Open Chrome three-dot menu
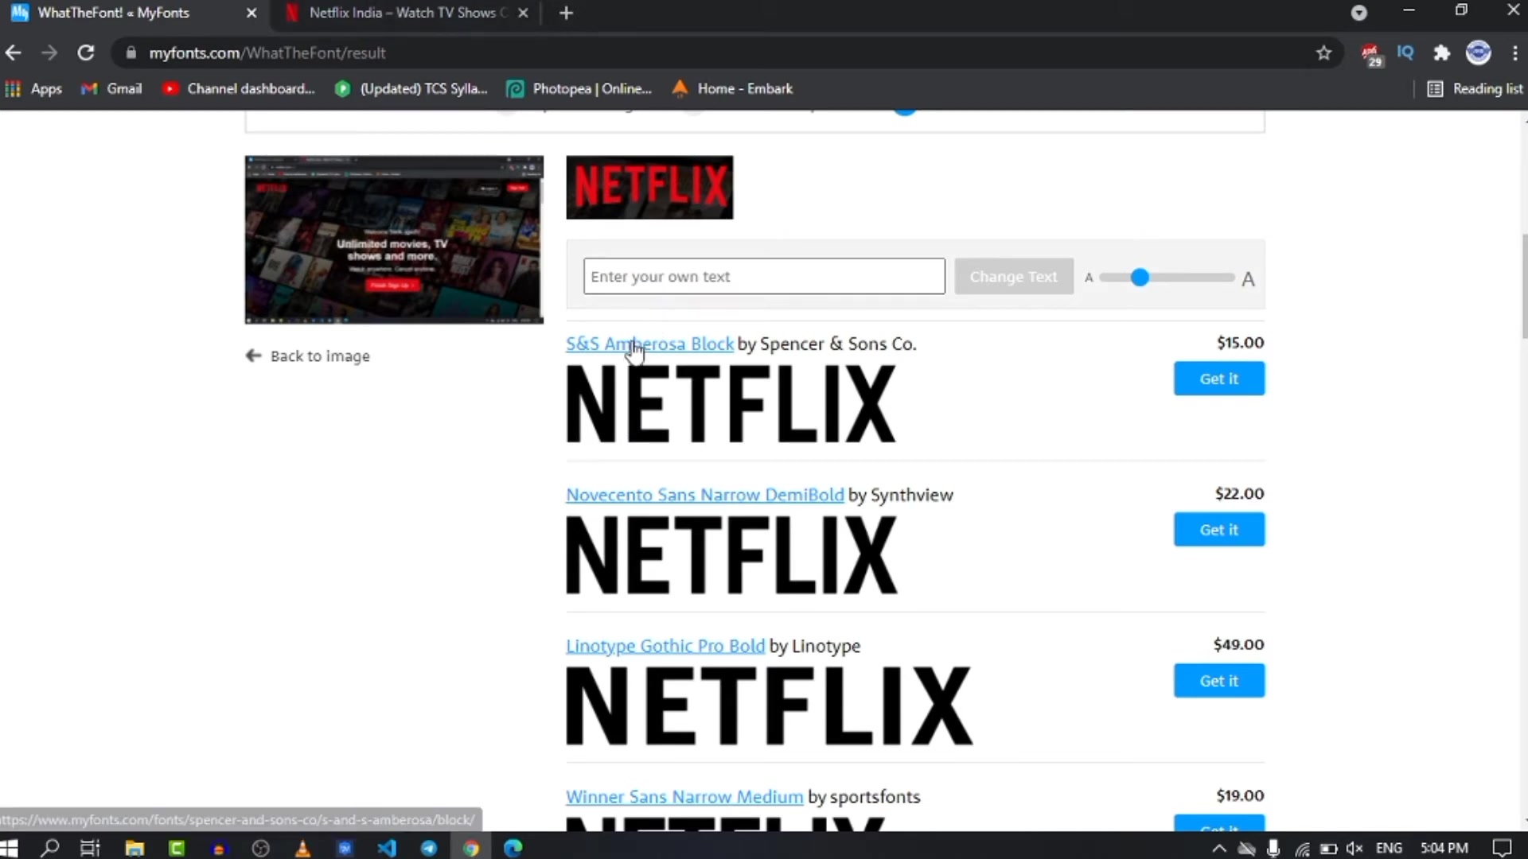Screen dimensions: 1528x859 [x=1515, y=53]
